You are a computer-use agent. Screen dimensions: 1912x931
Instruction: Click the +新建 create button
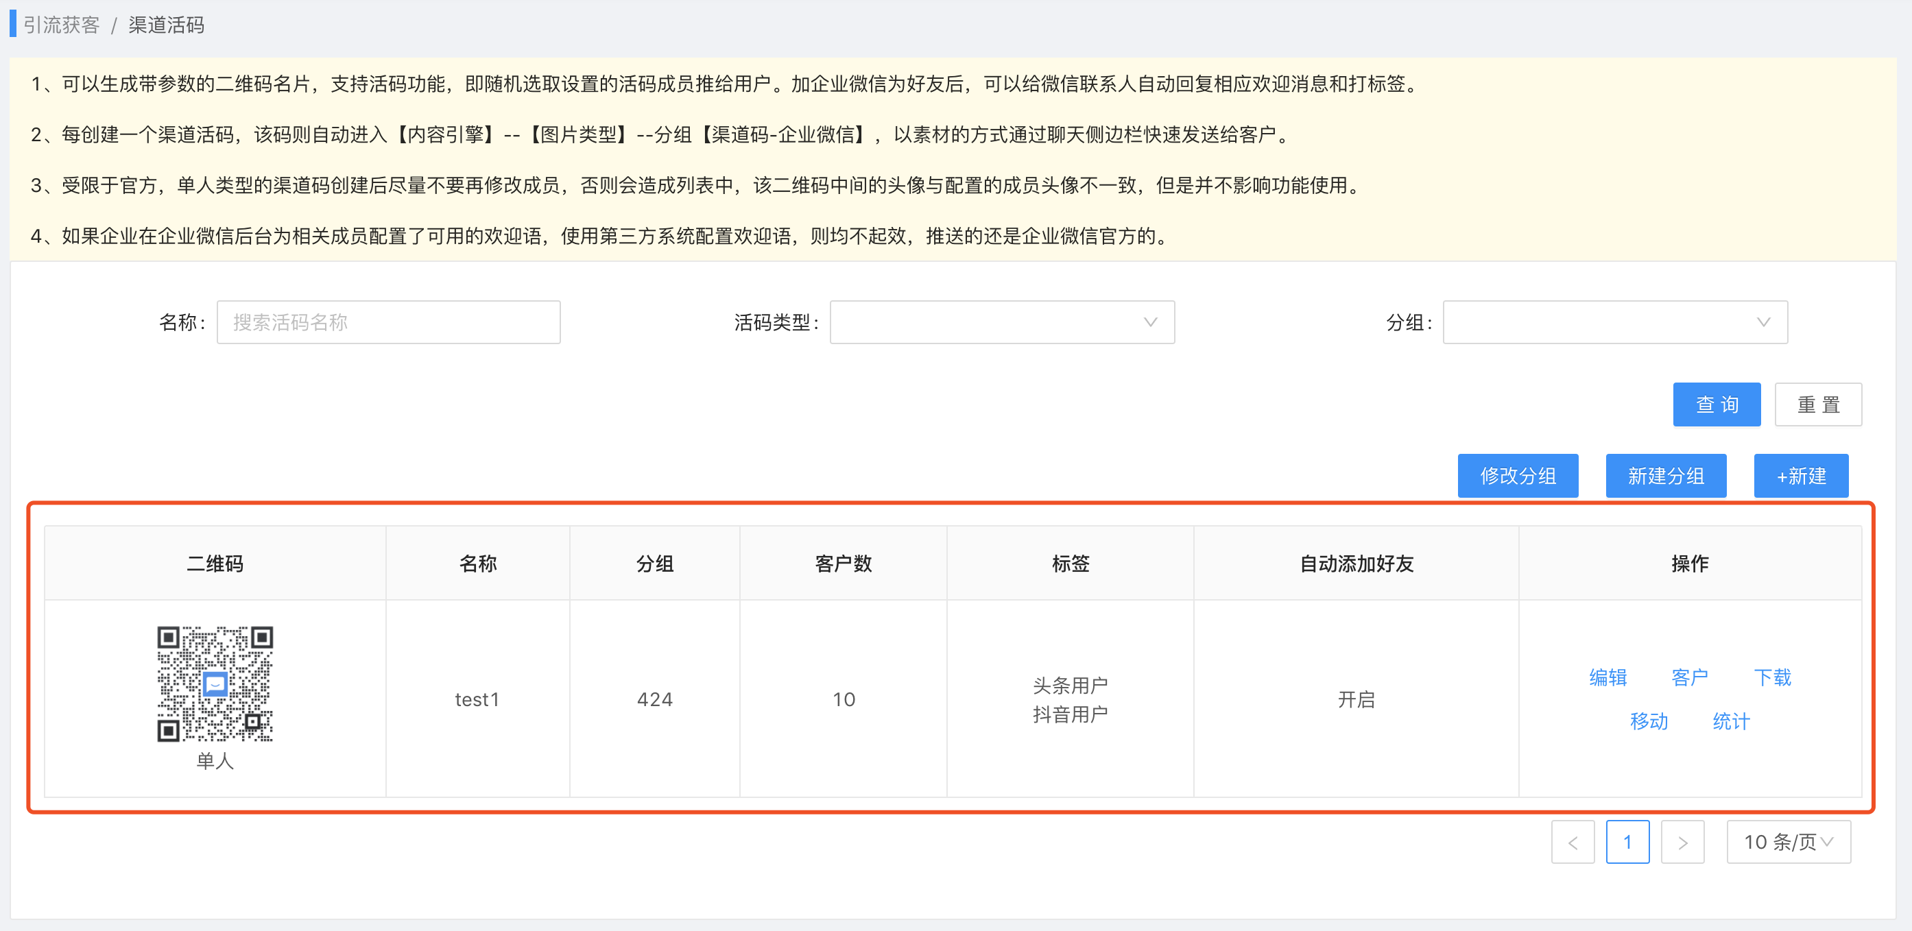pos(1800,476)
